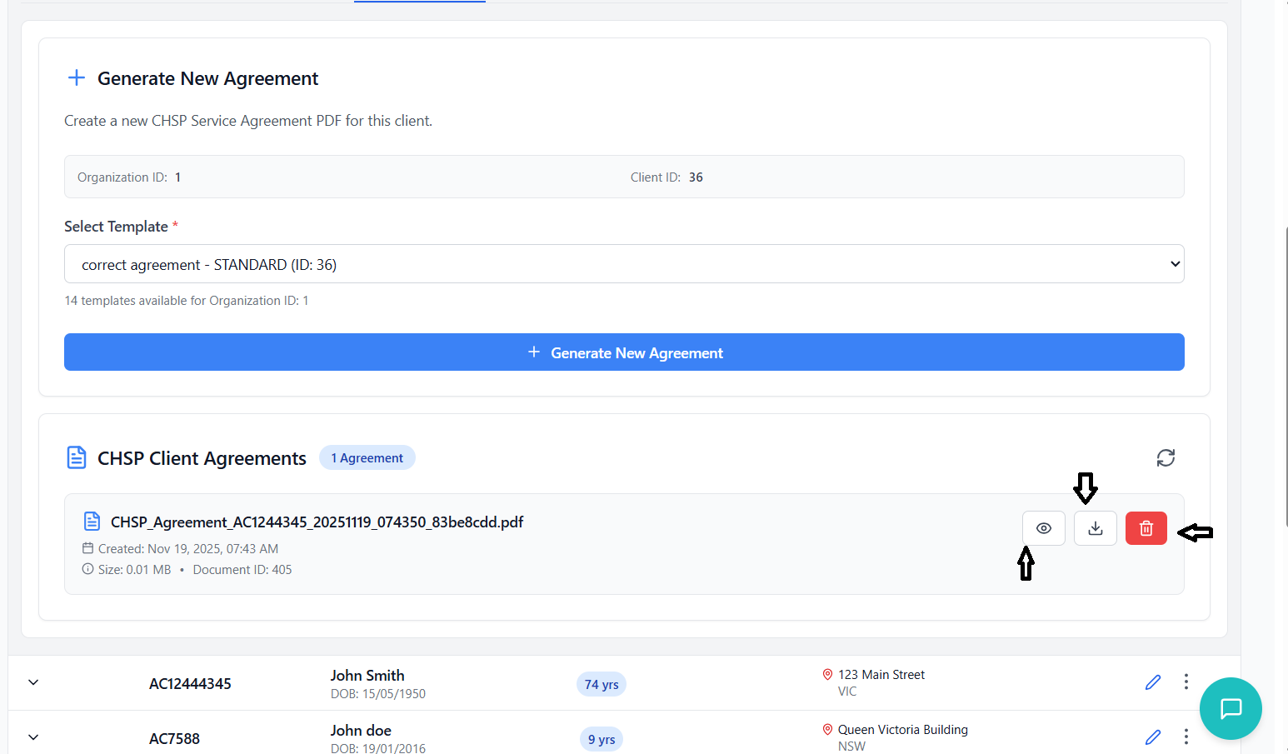
Task: Open more options for John doe row
Action: pyautogui.click(x=1186, y=737)
